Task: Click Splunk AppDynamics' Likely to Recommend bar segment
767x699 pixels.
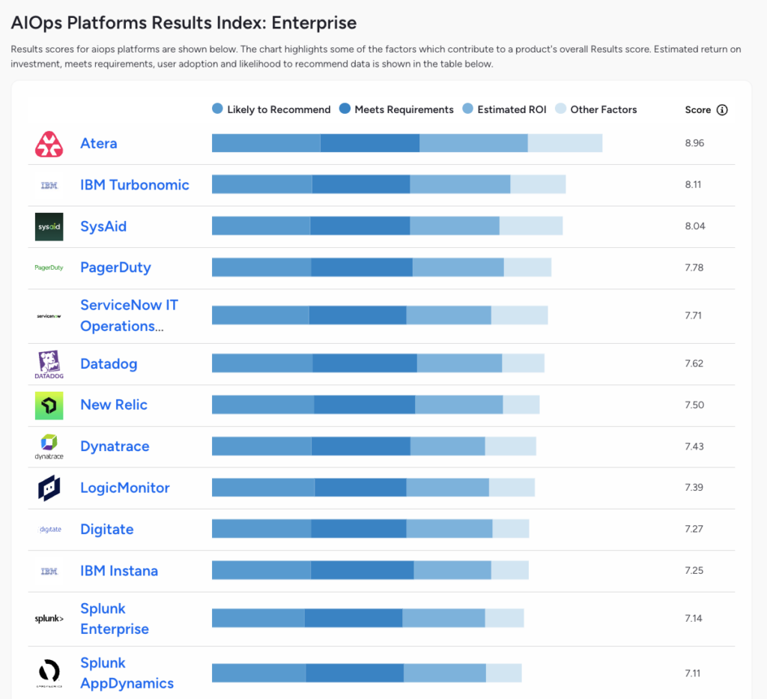Action: click(x=258, y=673)
